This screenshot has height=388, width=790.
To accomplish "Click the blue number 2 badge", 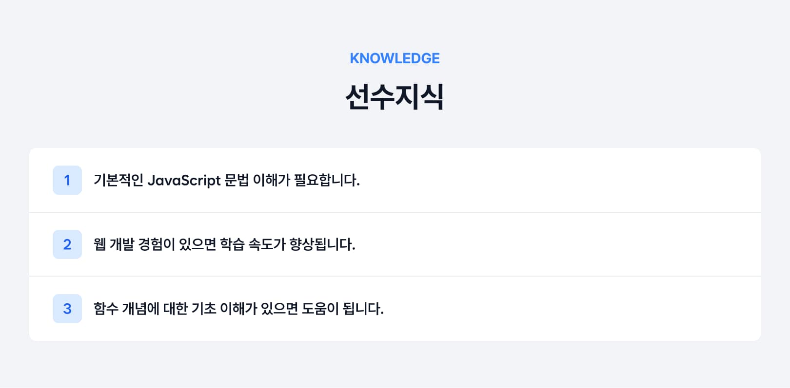I will [x=67, y=244].
